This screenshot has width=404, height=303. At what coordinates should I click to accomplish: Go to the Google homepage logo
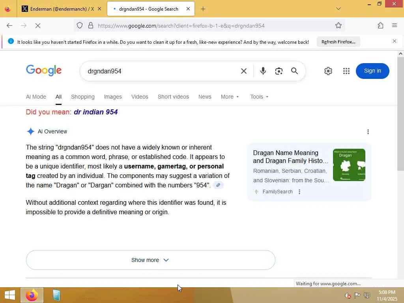pyautogui.click(x=44, y=70)
